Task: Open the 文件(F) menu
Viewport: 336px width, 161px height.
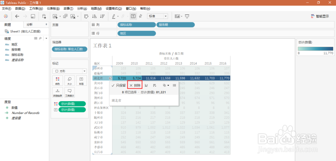Action: click(6, 9)
